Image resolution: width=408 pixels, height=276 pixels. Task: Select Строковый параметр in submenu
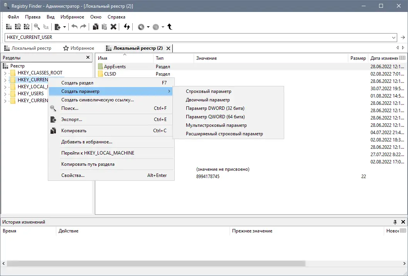228,91
